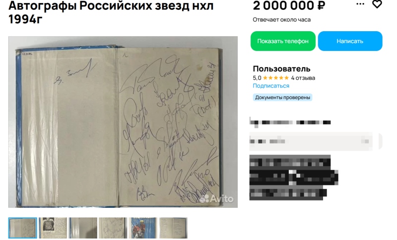Screen dimensions: 397x240
Task: Select the second thumbnail with printed page
Action: 53,228
